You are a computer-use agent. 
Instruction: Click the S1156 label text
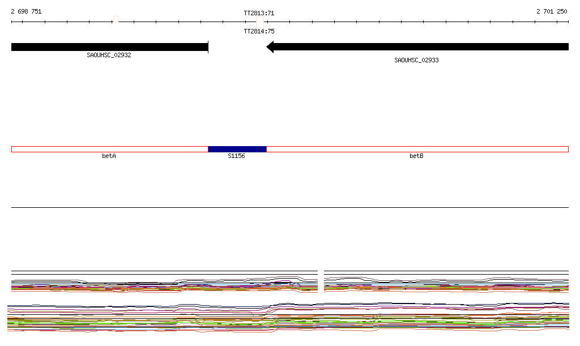point(236,156)
